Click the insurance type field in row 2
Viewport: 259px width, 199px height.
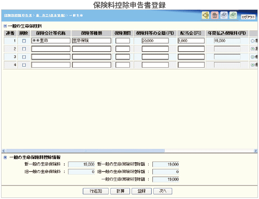tap(92, 49)
